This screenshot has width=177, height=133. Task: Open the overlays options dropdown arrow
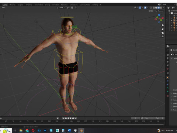[147, 8]
